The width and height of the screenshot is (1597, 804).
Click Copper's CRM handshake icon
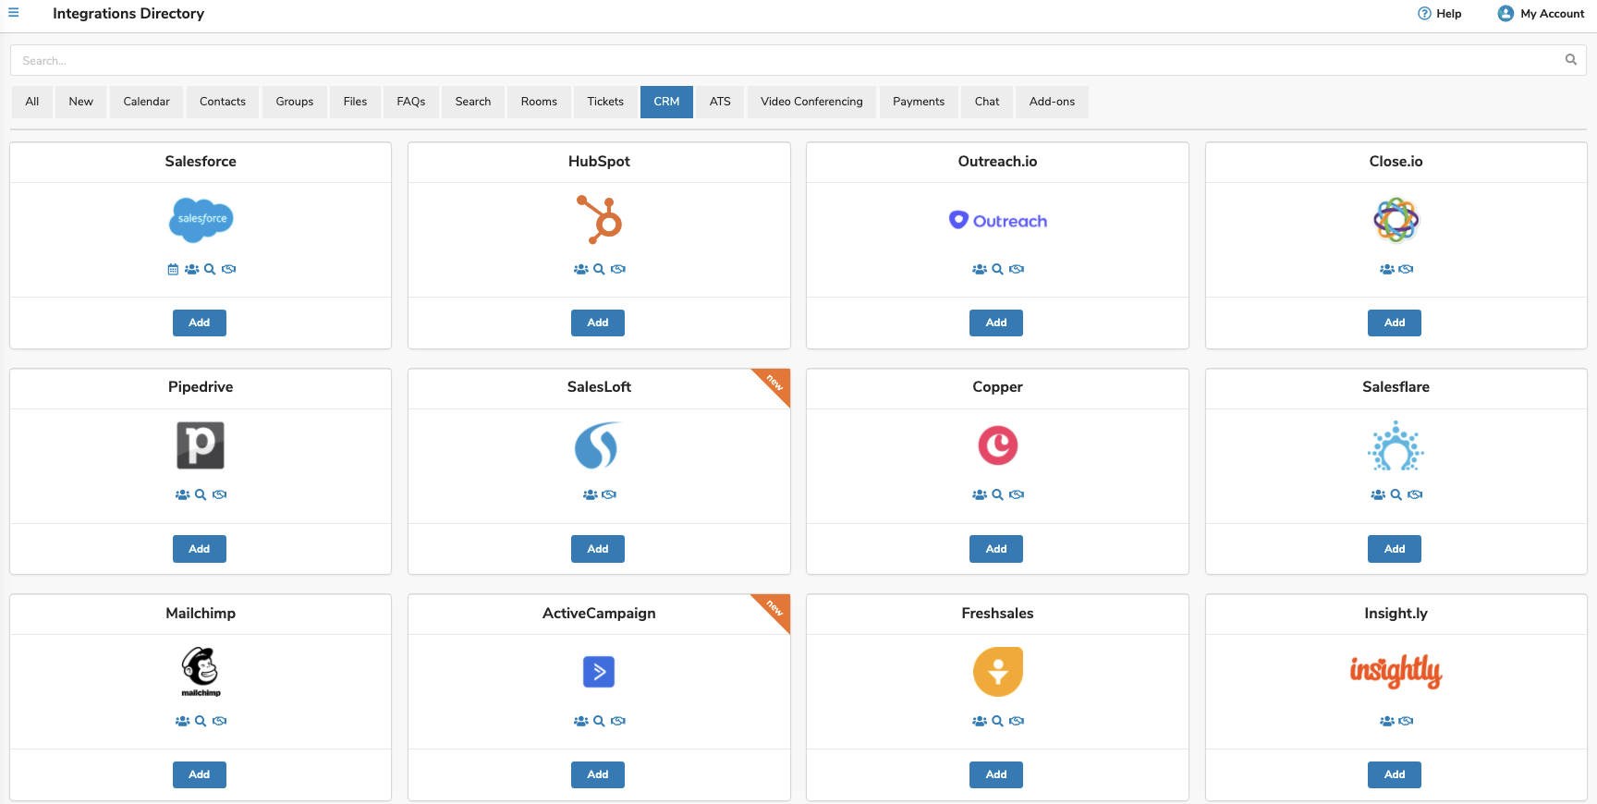click(x=1017, y=494)
